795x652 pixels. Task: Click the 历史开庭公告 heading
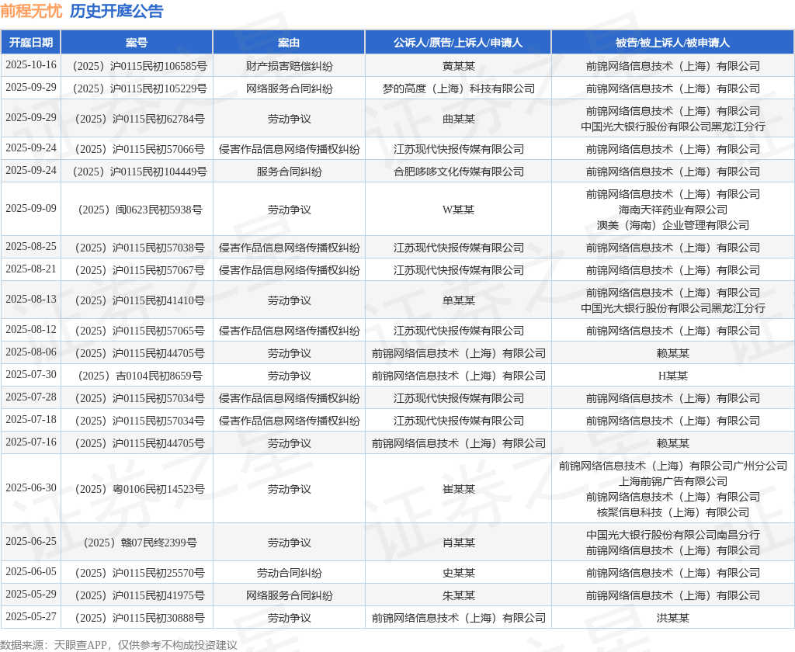pyautogui.click(x=116, y=11)
